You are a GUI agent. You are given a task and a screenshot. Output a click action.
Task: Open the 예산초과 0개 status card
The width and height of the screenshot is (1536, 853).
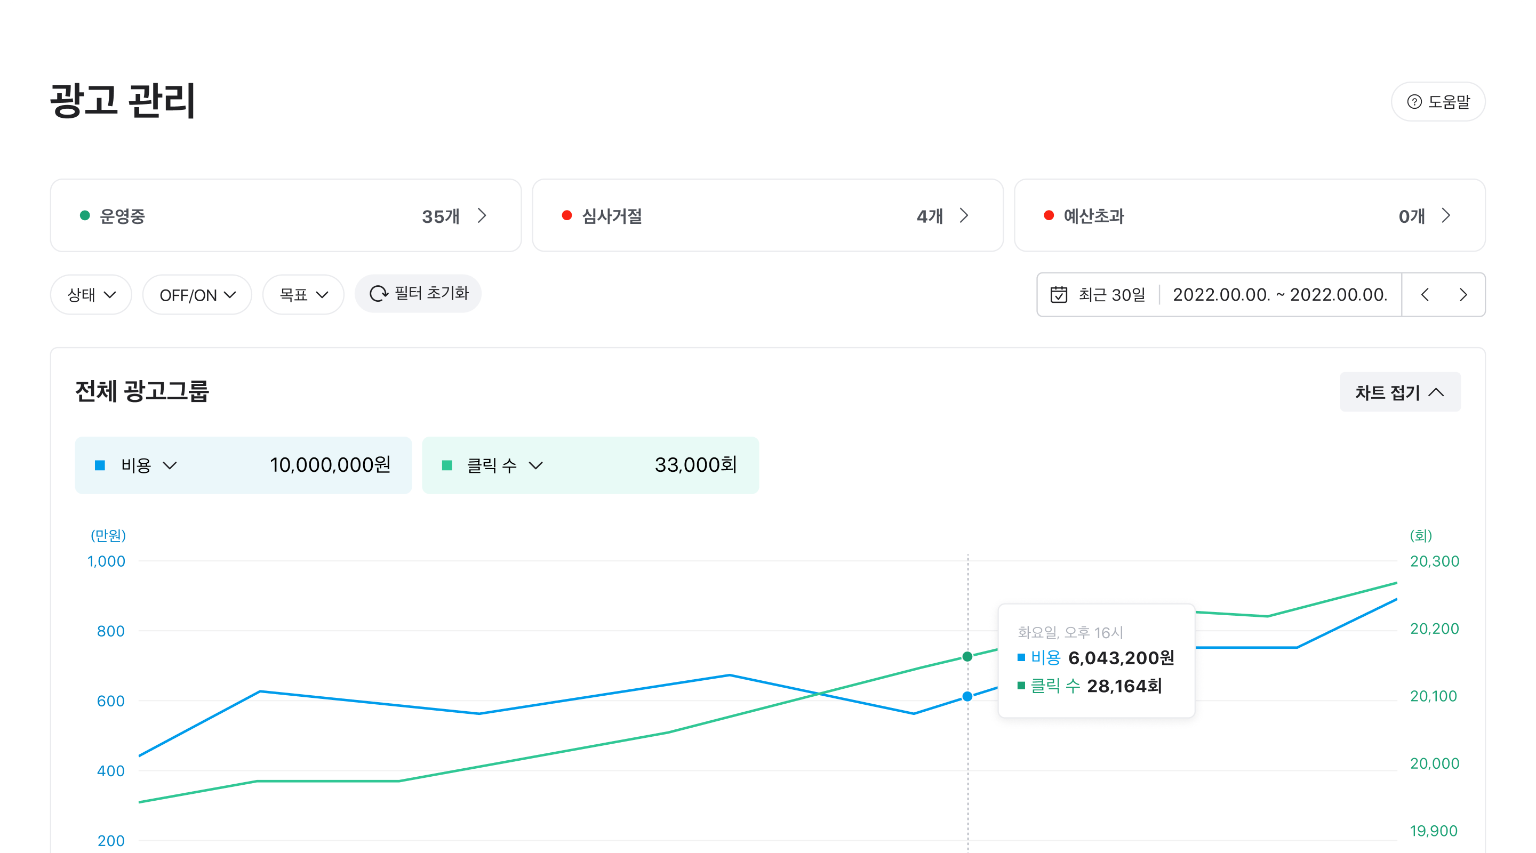pyautogui.click(x=1249, y=216)
